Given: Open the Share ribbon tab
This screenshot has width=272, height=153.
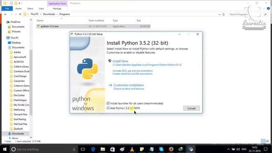Looking at the screenshot, I should click(x=30, y=8).
